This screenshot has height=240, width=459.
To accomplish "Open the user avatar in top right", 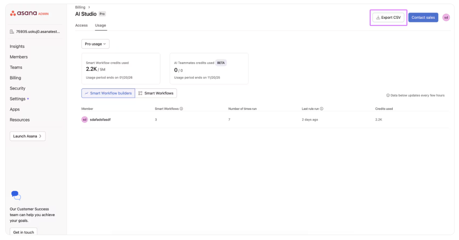I will tap(446, 17).
